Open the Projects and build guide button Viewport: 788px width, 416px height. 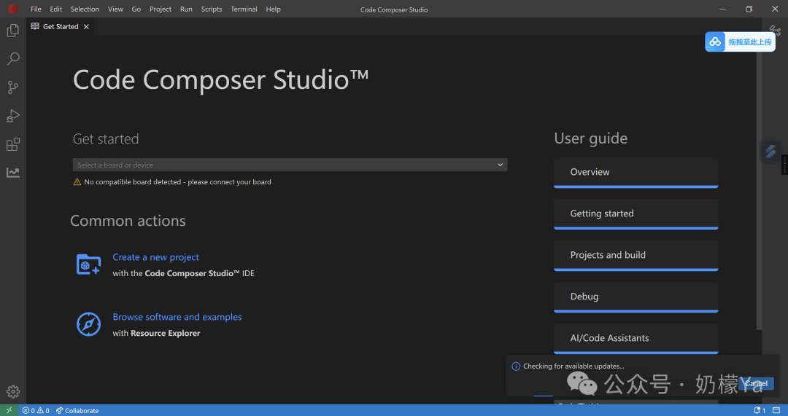click(636, 256)
